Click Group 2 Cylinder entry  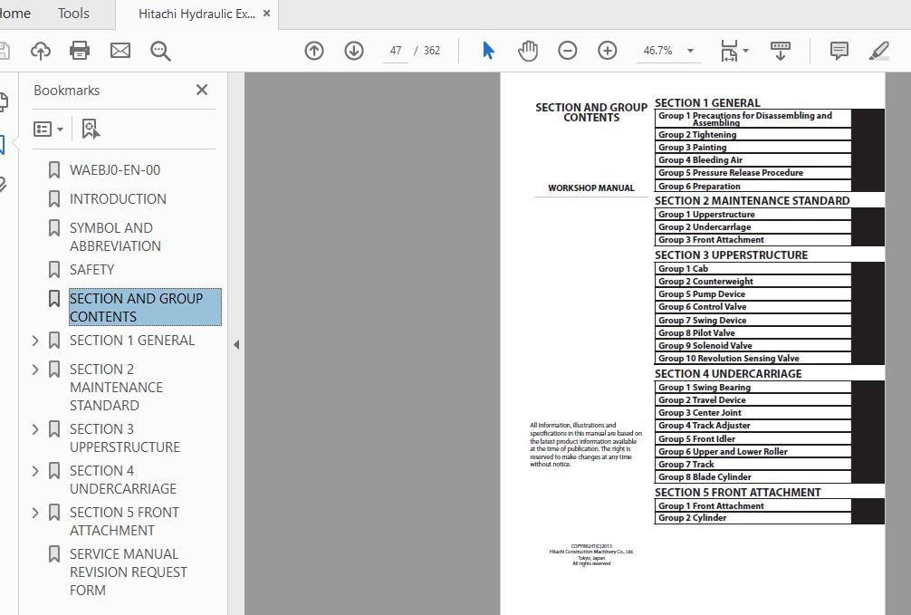tap(692, 518)
